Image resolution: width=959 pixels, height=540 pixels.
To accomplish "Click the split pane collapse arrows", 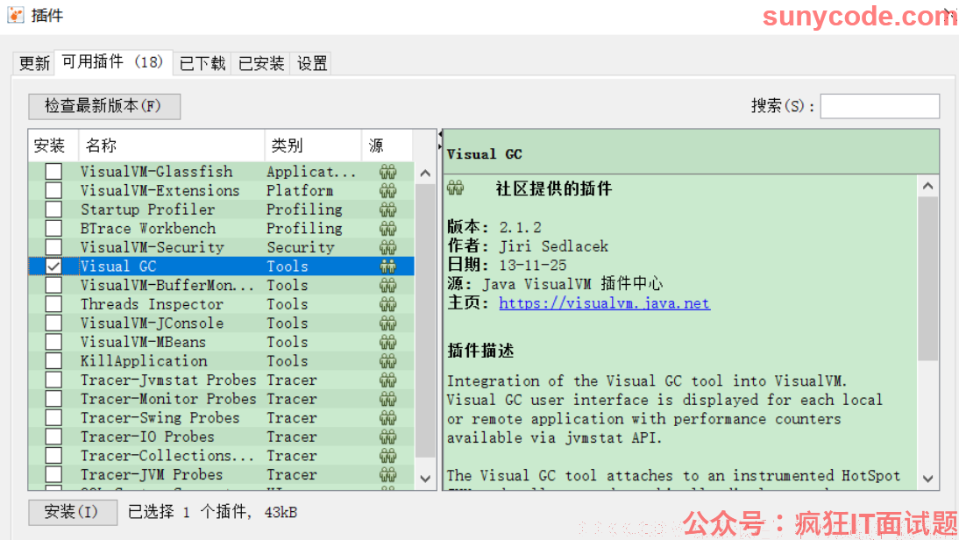I will pyautogui.click(x=440, y=140).
